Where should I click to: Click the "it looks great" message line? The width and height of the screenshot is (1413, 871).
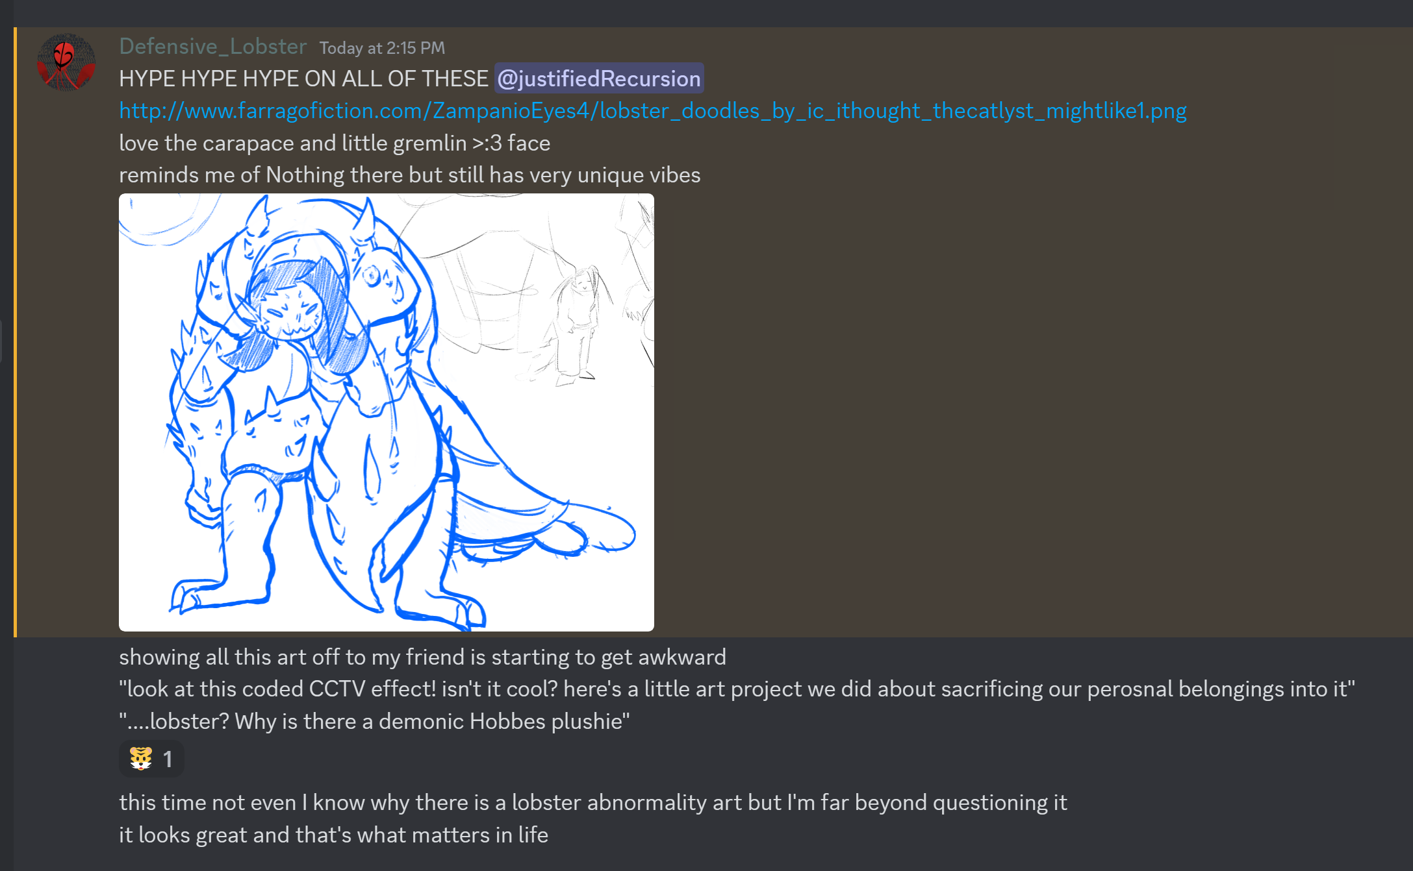tap(334, 835)
